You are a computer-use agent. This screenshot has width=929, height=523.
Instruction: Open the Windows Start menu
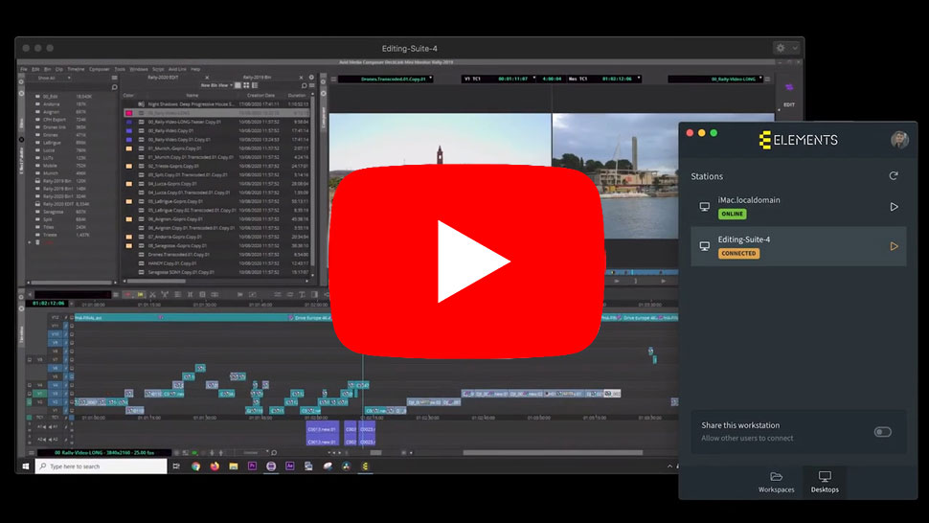(x=25, y=466)
